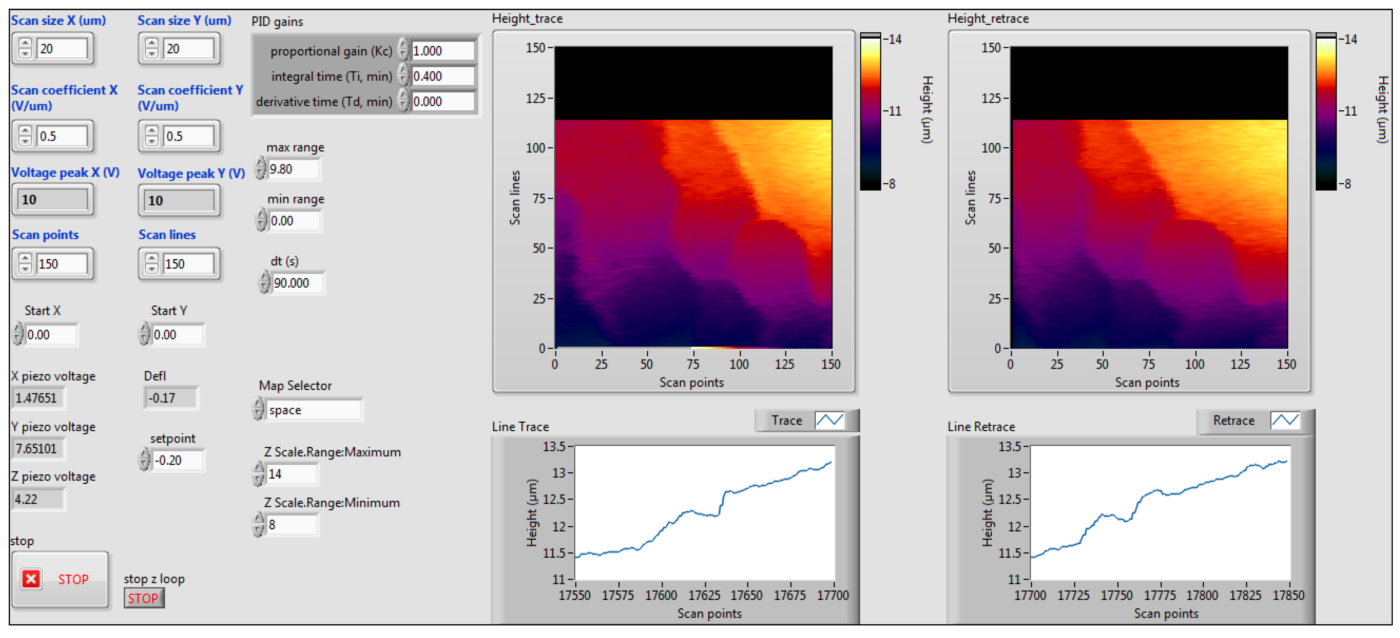
Task: Click the Trace legend label
Action: click(x=787, y=420)
